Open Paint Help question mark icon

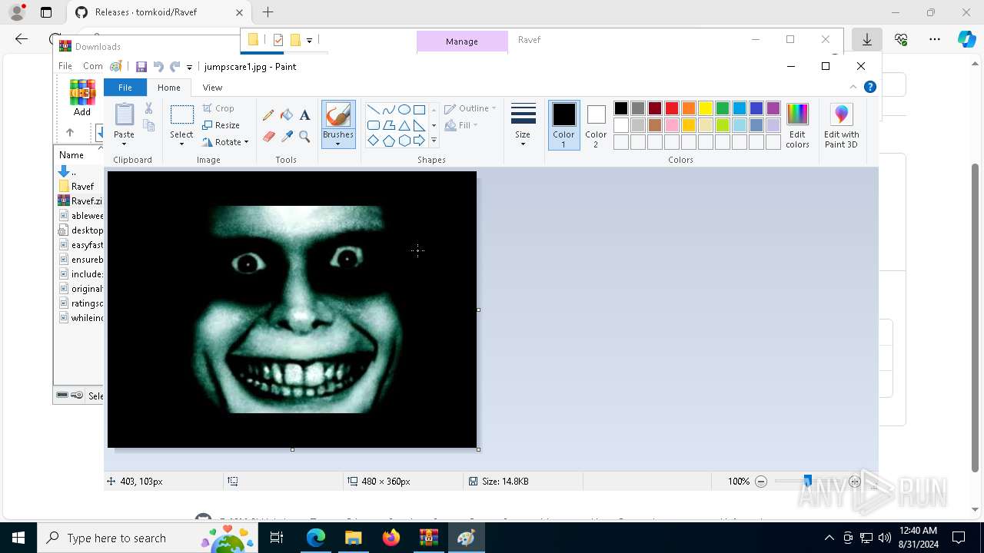[x=870, y=87]
